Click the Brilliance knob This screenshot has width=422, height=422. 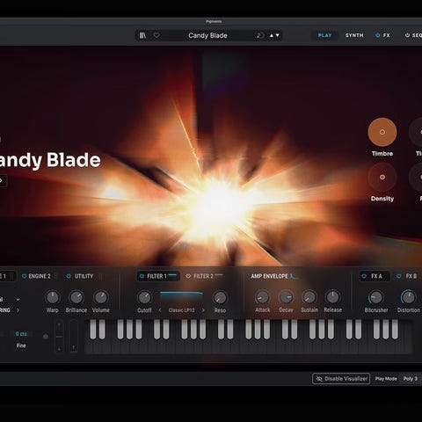point(76,297)
